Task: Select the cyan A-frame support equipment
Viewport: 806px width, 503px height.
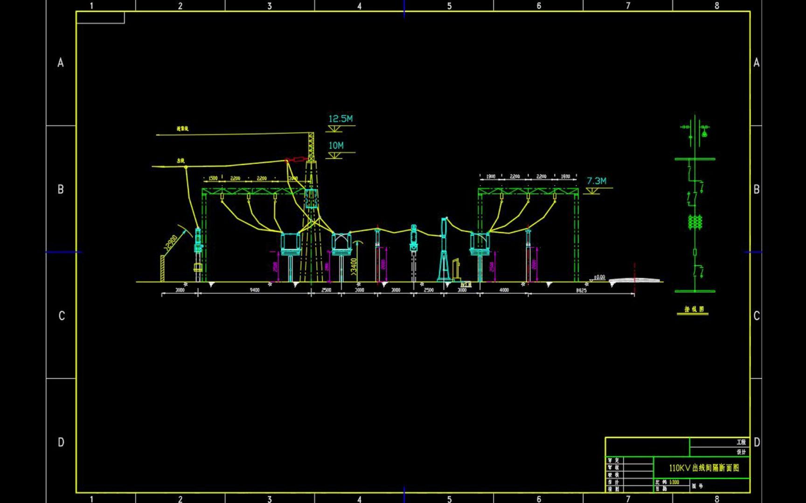Action: (x=444, y=250)
